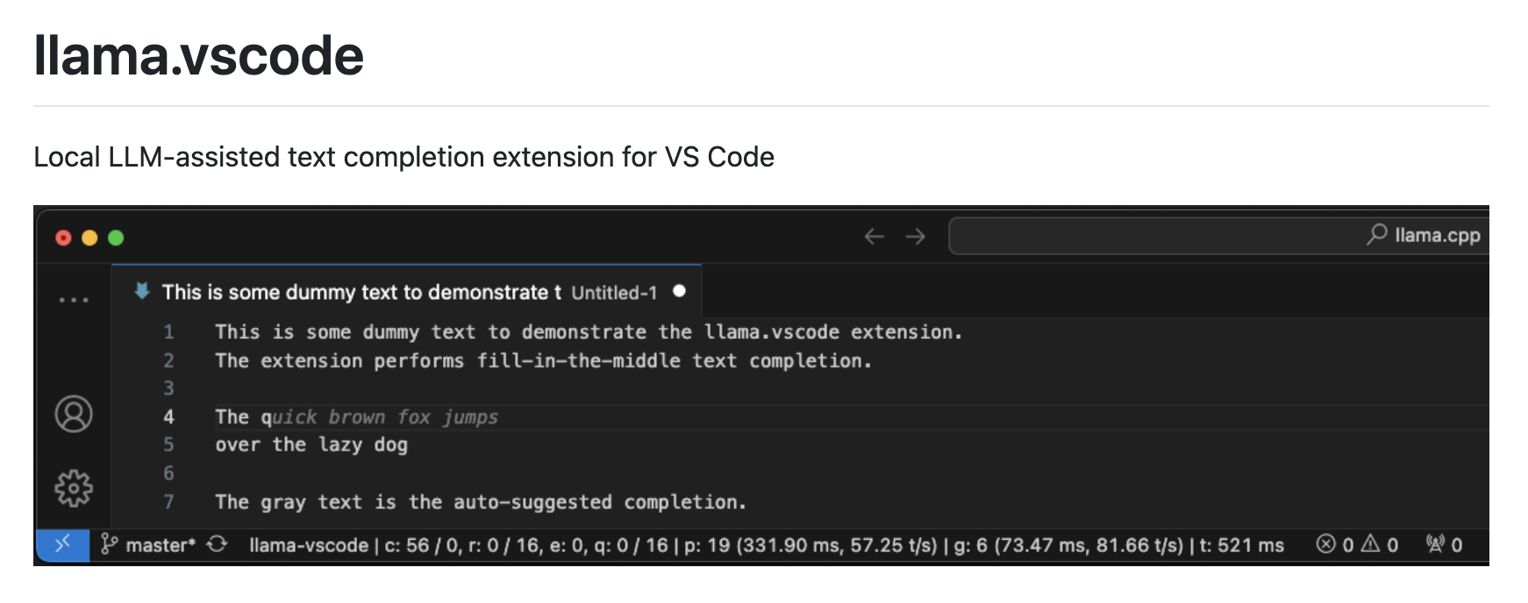Screen dimensions: 1528x603
Task: Select the Untitled-1 editor tab
Action: tap(408, 293)
